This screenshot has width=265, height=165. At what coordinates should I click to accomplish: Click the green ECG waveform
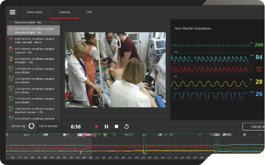tap(210, 45)
